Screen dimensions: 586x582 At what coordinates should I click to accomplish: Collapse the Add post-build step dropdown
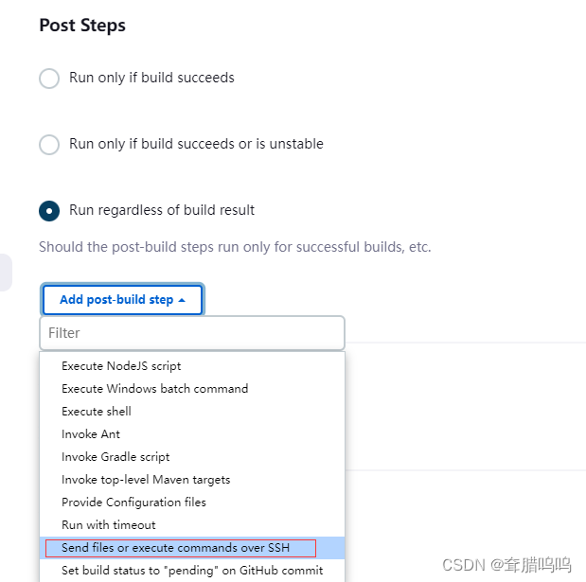click(x=121, y=300)
